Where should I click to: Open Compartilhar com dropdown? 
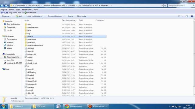click(x=56, y=16)
